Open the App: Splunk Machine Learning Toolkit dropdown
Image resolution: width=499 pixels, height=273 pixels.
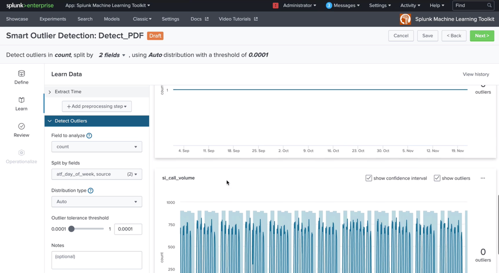(107, 5)
